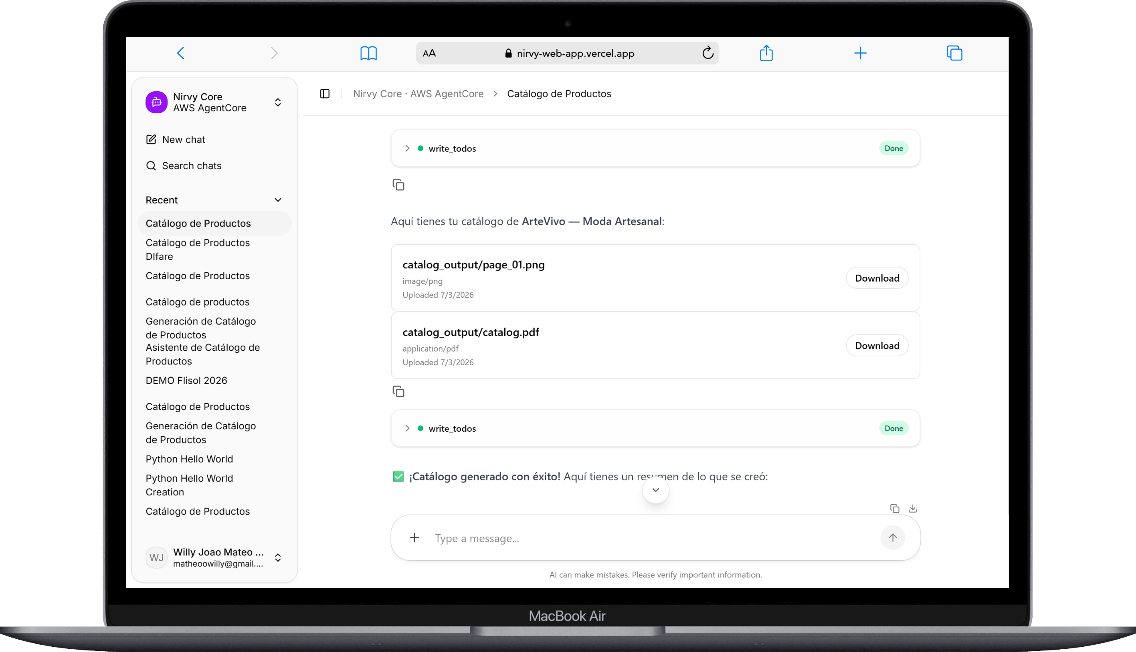Screen dimensions: 1136x652
Task: Open the Nirvy Core workspace switcher
Action: [x=278, y=102]
